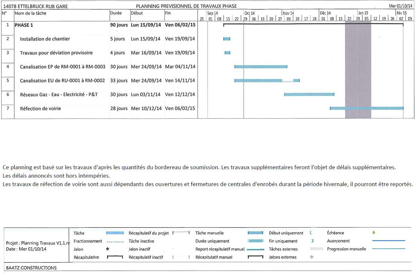Click the Début uniquement bracket symbol
This screenshot has height=277, width=416.
pyautogui.click(x=306, y=233)
